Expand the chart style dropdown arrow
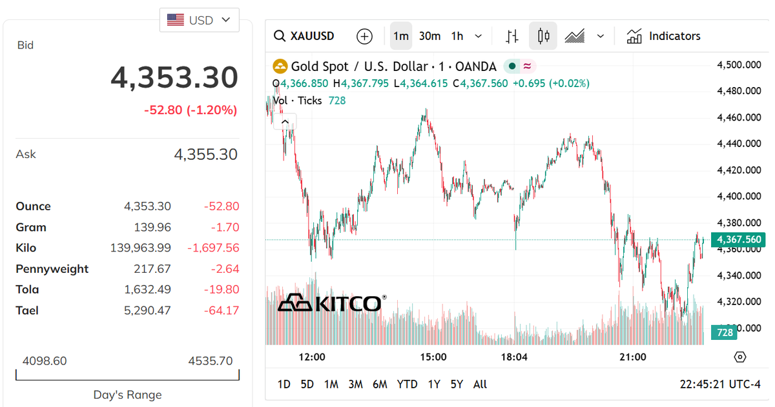 [601, 36]
